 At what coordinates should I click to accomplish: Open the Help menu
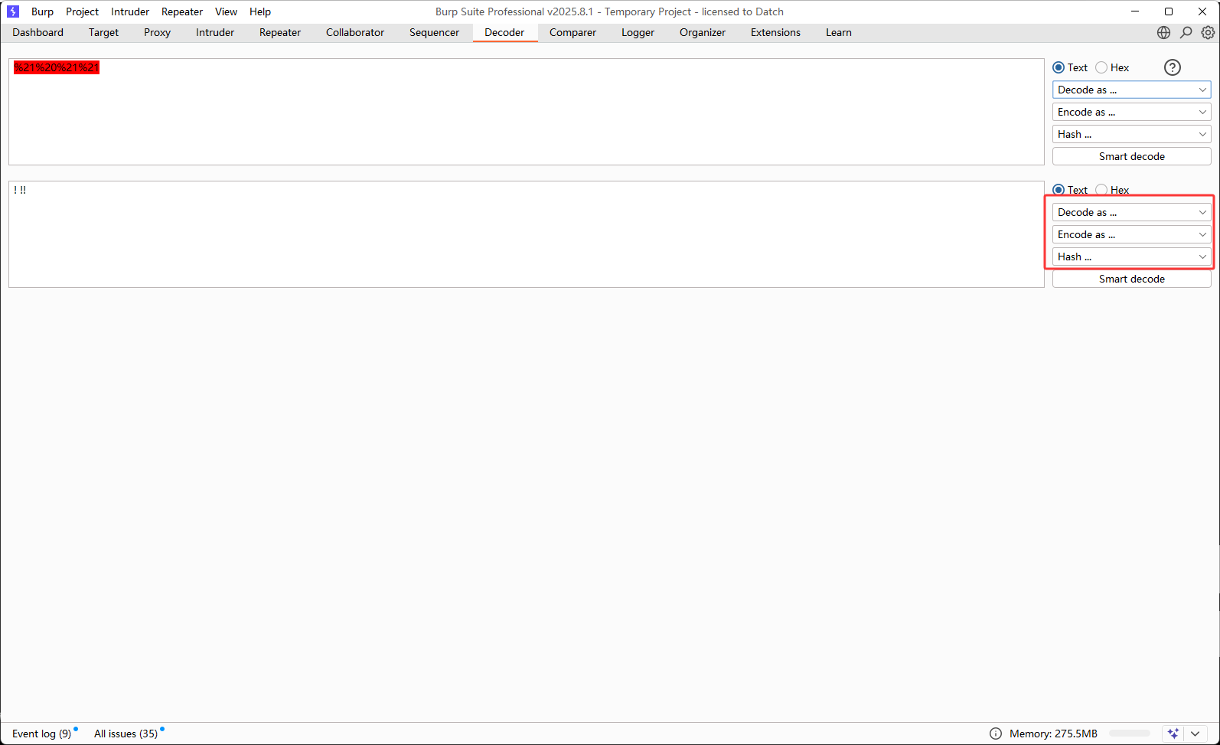coord(260,11)
